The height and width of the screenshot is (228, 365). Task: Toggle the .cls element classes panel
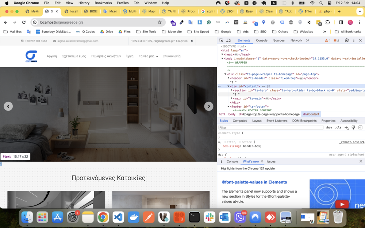[338, 128]
